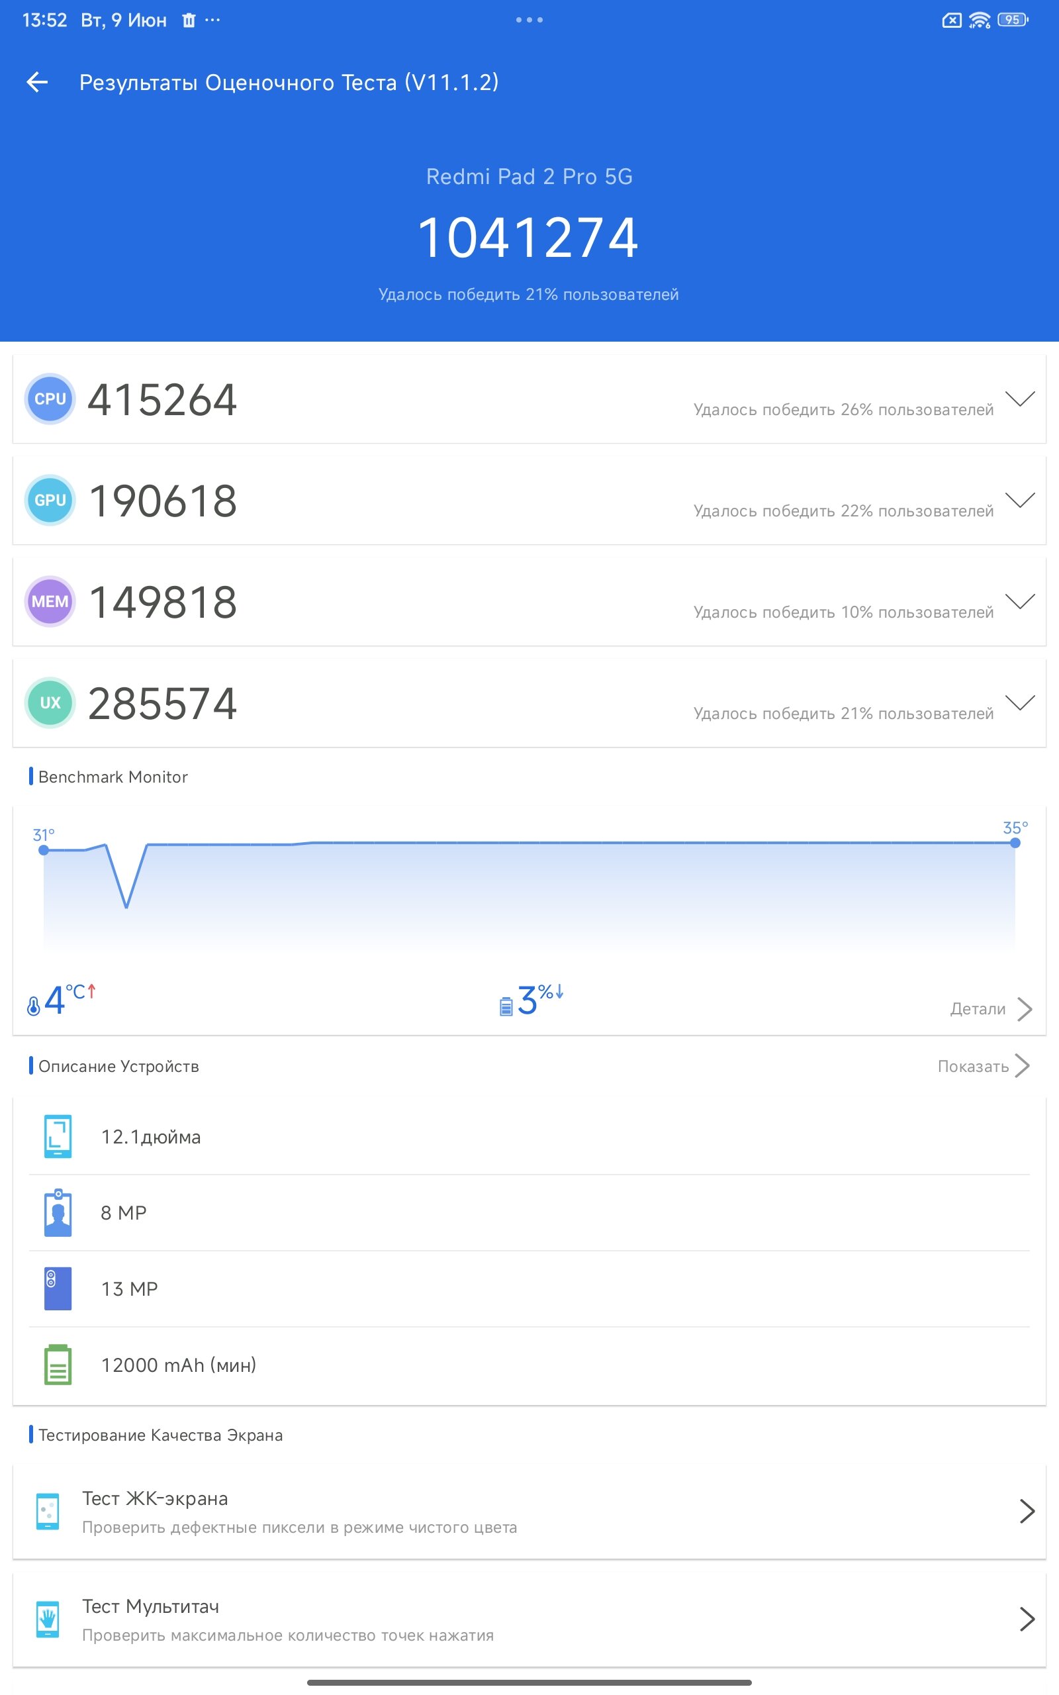
Task: Tap Удалось победить 22% пользователей text
Action: (x=843, y=511)
